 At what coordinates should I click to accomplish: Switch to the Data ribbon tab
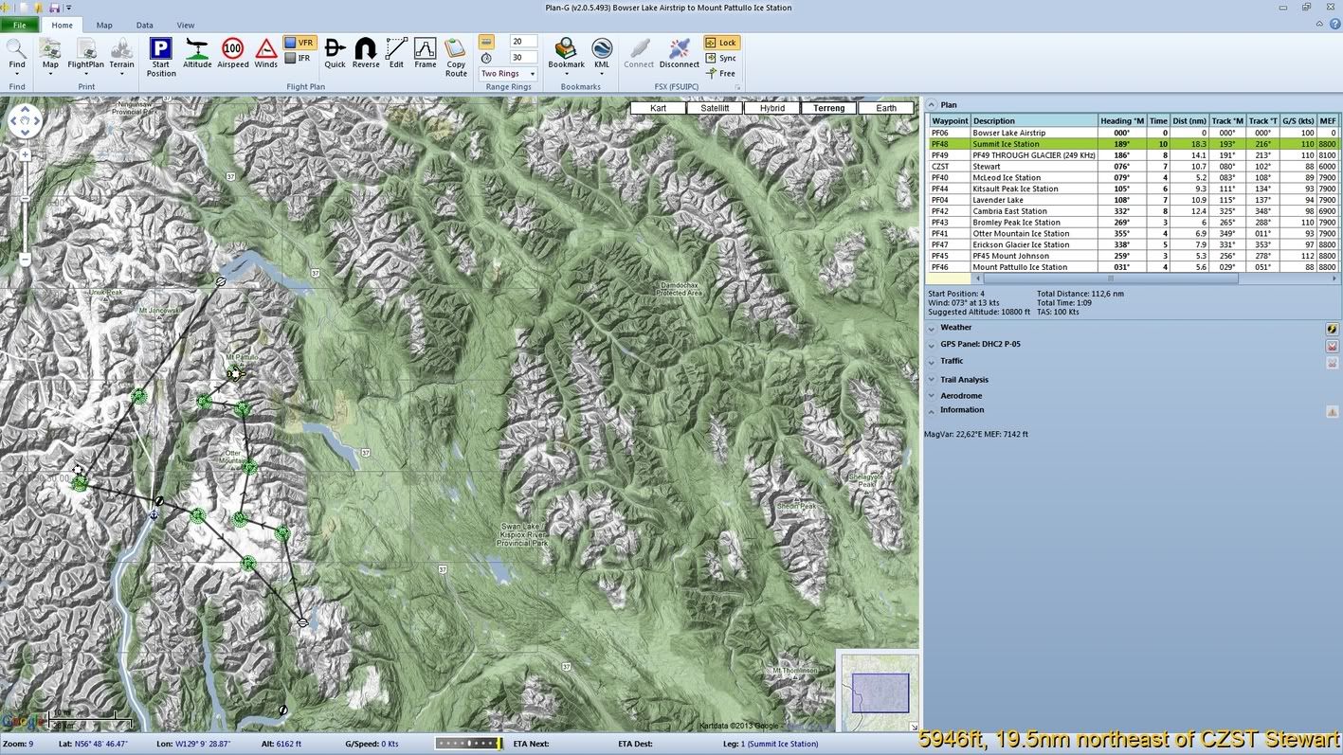(x=144, y=26)
